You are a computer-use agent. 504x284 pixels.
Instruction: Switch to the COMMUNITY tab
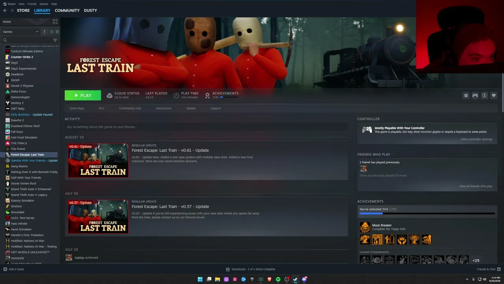67,11
